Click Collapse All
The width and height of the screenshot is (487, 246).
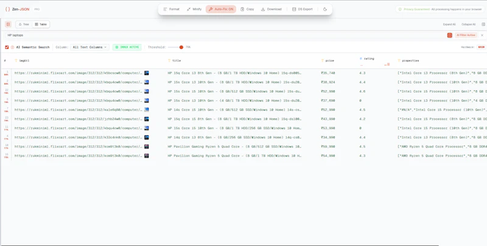(x=468, y=24)
